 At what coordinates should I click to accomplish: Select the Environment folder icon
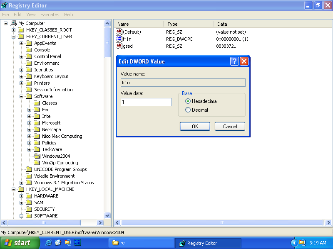tap(29, 63)
